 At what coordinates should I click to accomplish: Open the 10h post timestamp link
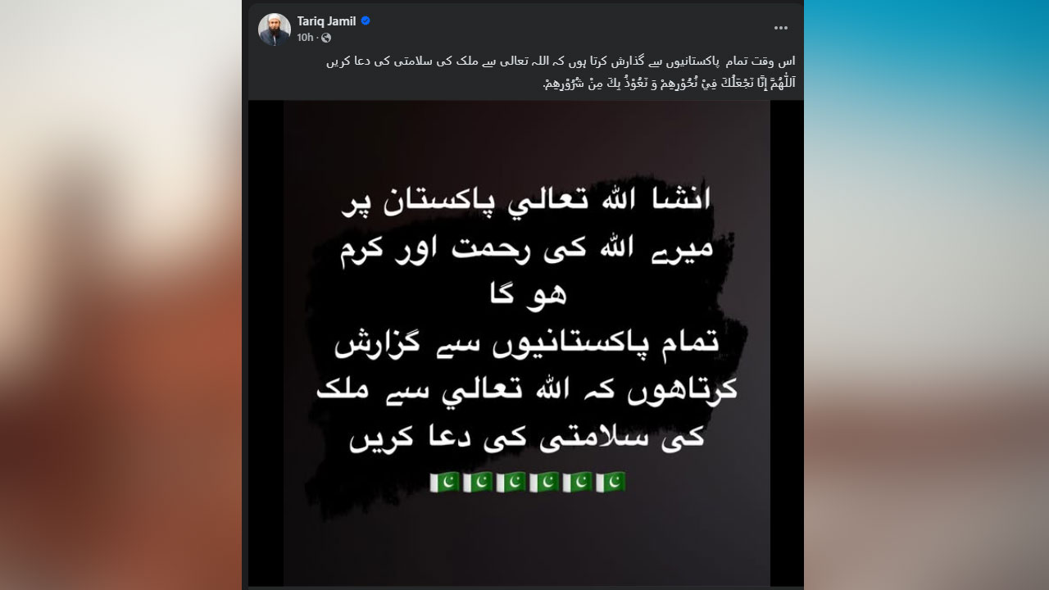[x=305, y=38]
